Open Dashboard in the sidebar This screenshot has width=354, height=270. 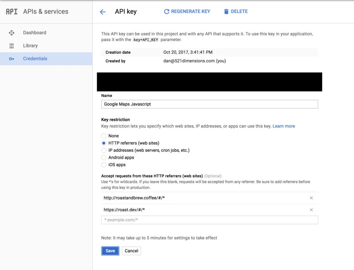(46, 33)
